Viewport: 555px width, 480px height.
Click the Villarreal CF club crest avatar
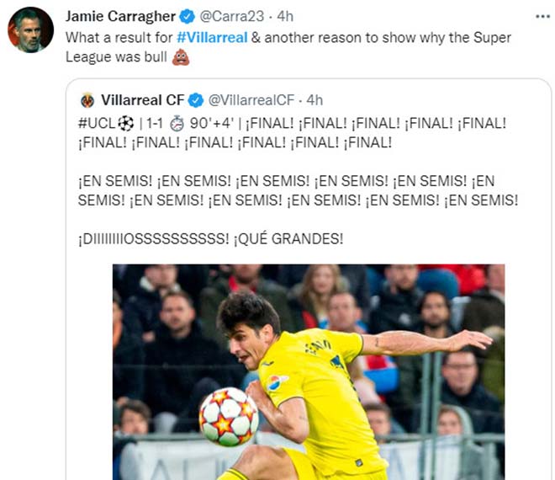coord(87,100)
